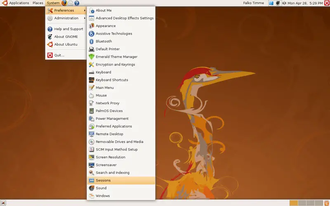Click the Default Printer icon
Viewport: 330px width, 206px height.
coord(92,49)
